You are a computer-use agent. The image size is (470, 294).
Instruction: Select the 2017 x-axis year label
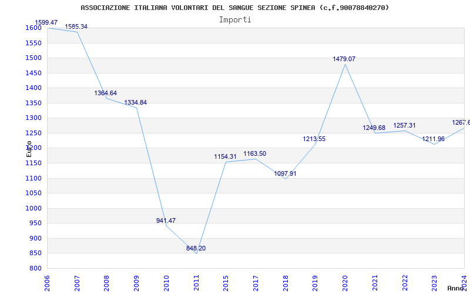256,283
